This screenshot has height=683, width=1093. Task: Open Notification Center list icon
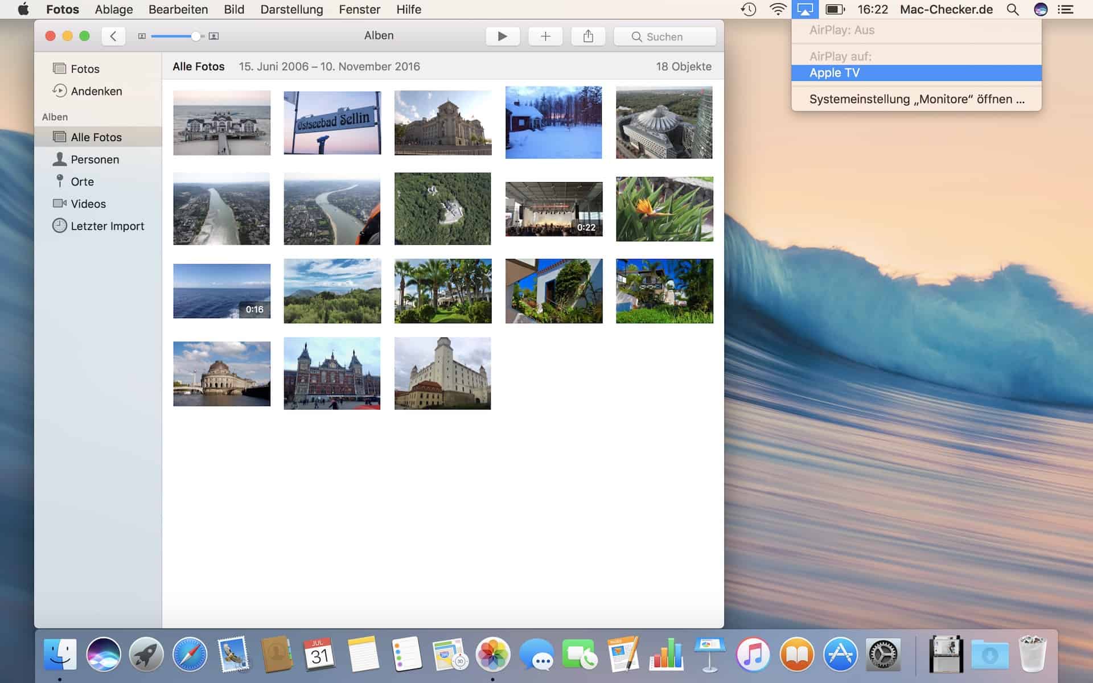(1066, 10)
